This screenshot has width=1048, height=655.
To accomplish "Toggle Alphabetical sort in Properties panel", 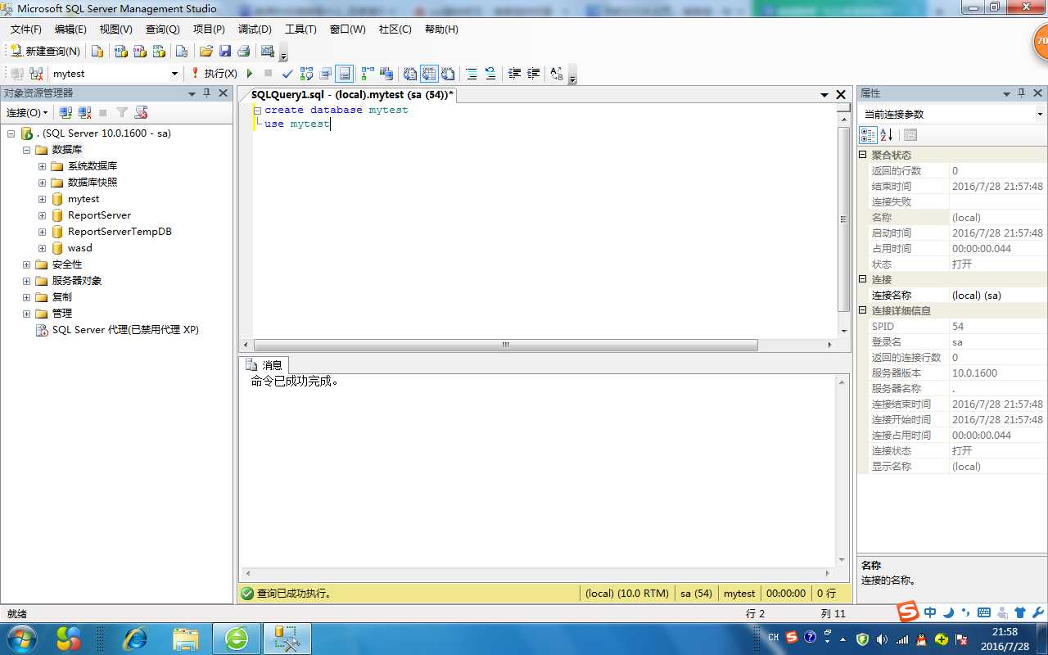I will (887, 135).
